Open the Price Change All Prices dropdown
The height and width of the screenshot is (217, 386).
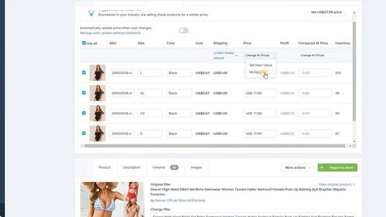click(x=259, y=55)
